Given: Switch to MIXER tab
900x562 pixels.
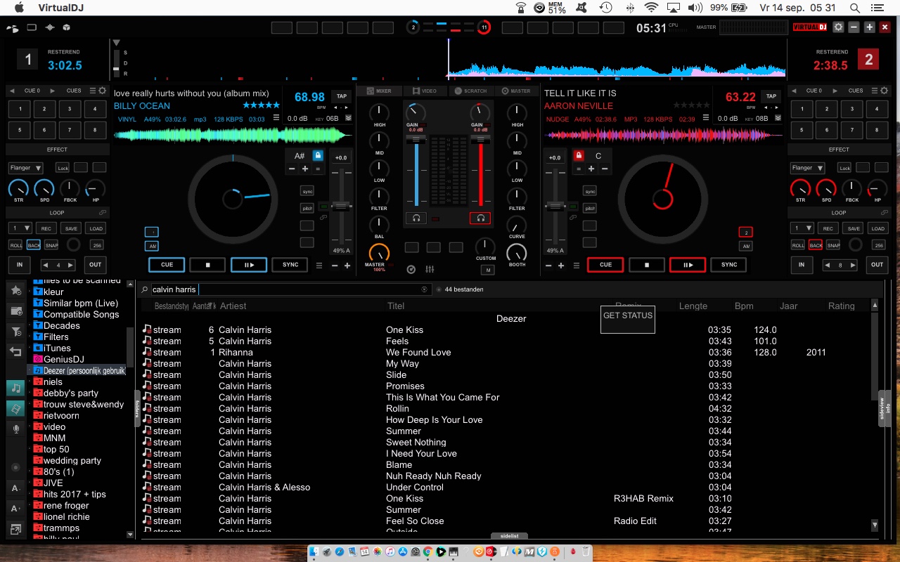Looking at the screenshot, I should [x=378, y=91].
